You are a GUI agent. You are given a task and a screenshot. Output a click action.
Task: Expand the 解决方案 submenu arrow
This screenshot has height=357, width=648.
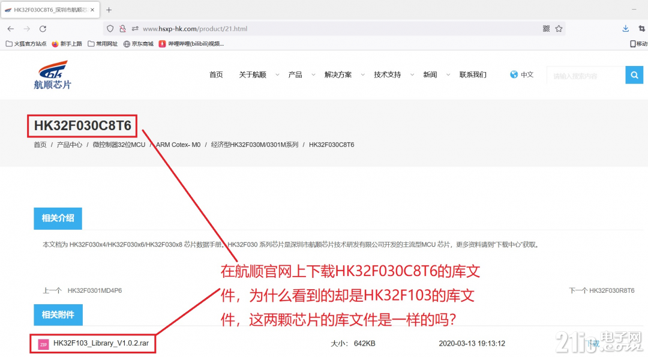pyautogui.click(x=363, y=75)
